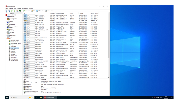Select the Копіювання у пам'яті test
Image resolution: width=186 pixels, height=104 pixels.
15,43
